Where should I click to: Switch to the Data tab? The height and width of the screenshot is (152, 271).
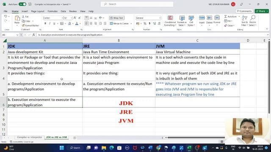[63, 11]
